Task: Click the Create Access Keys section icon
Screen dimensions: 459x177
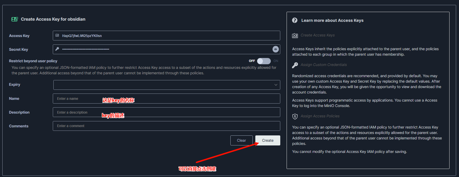Action: (x=295, y=36)
